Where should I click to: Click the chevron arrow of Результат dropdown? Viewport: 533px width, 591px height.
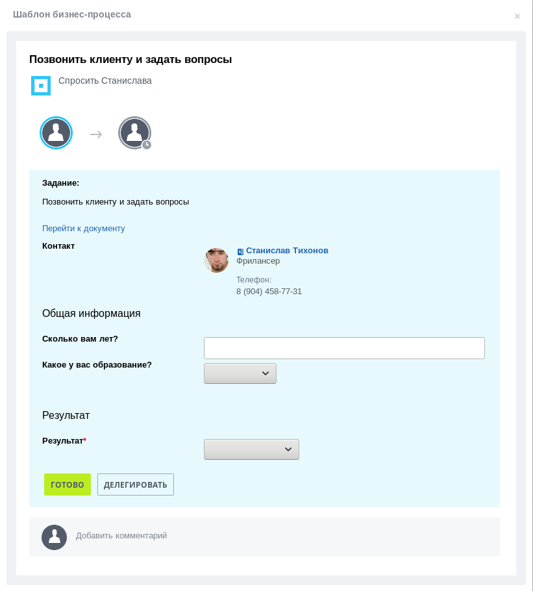click(x=288, y=449)
